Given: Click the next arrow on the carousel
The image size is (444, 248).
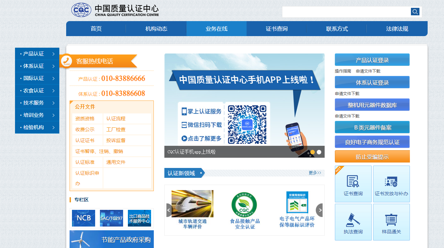Looking at the screenshot, I should (x=320, y=210).
